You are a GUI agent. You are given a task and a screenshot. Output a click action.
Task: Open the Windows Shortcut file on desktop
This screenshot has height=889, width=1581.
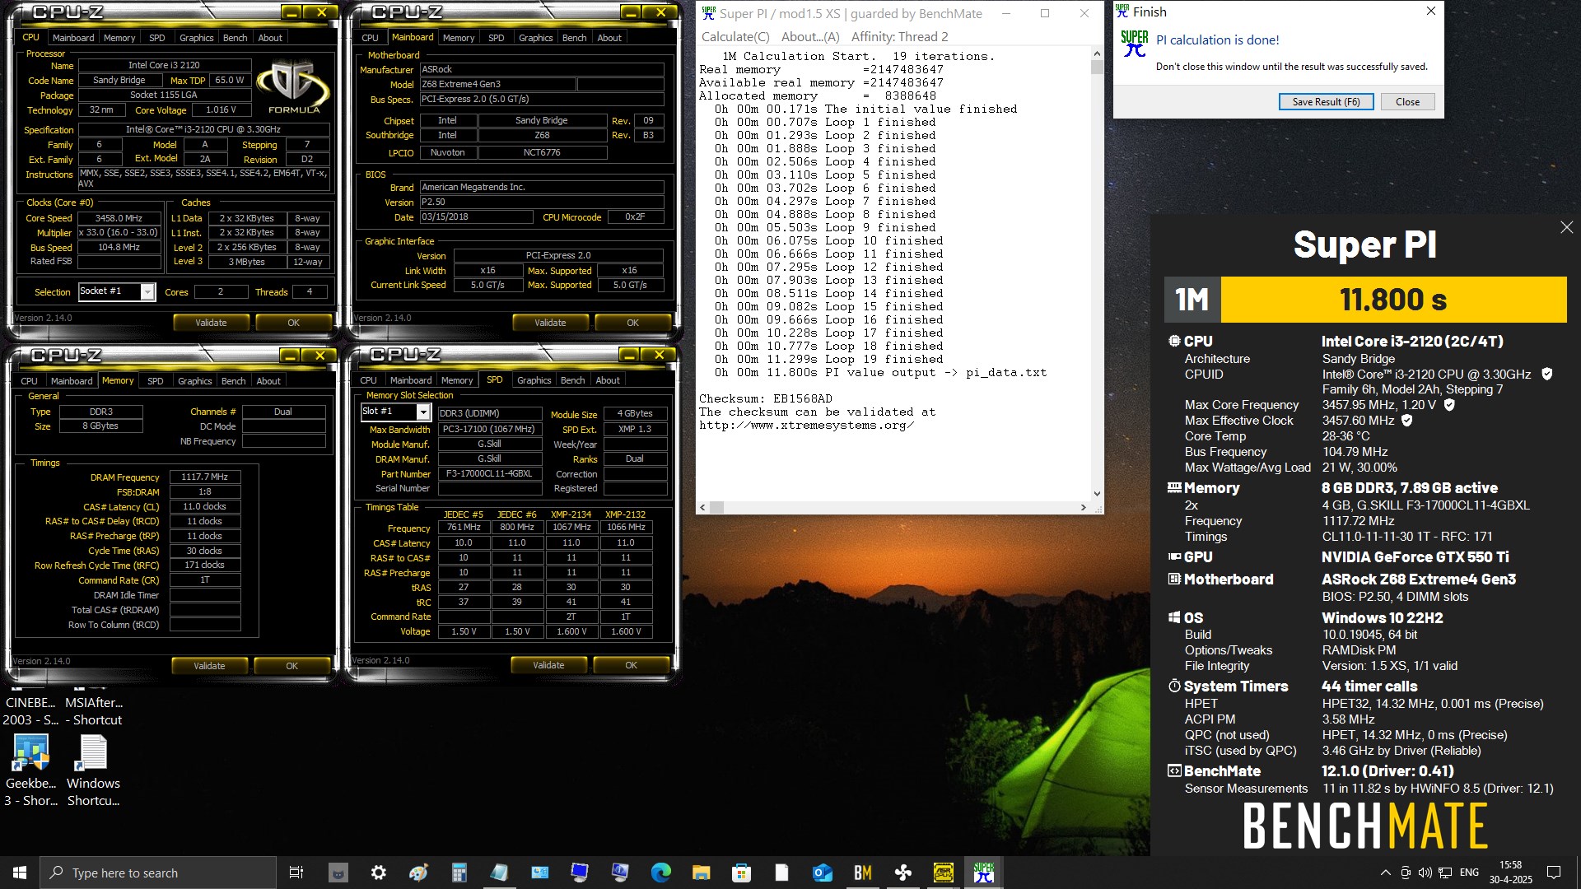point(93,770)
